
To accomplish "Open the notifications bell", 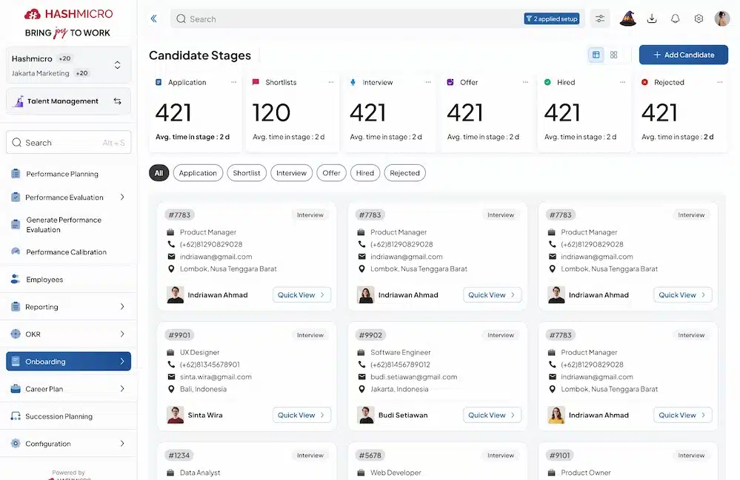I will click(x=676, y=19).
